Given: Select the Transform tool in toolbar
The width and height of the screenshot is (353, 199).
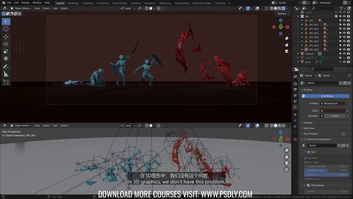Looking at the screenshot, I should (x=6, y=59).
